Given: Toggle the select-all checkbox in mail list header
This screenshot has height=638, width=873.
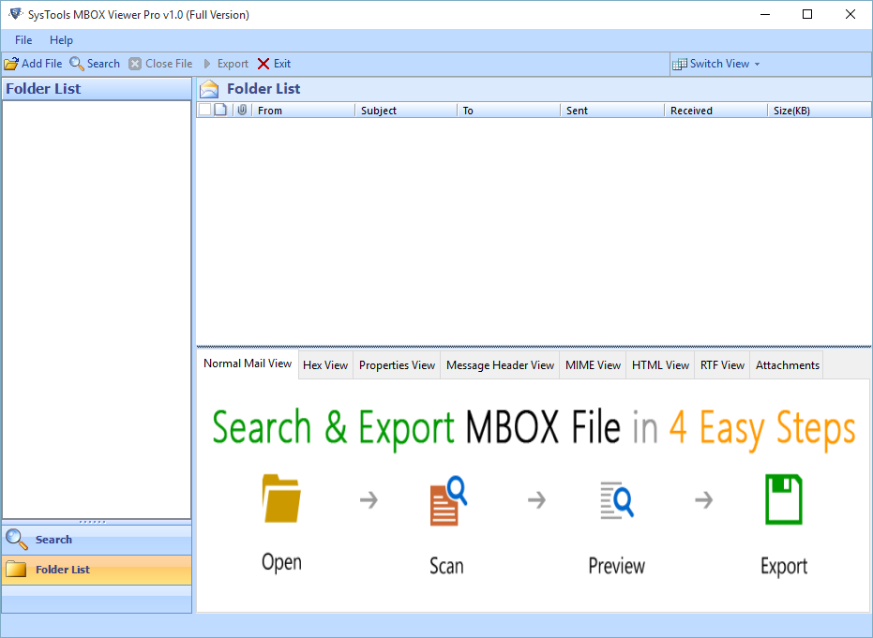Looking at the screenshot, I should click(x=204, y=110).
